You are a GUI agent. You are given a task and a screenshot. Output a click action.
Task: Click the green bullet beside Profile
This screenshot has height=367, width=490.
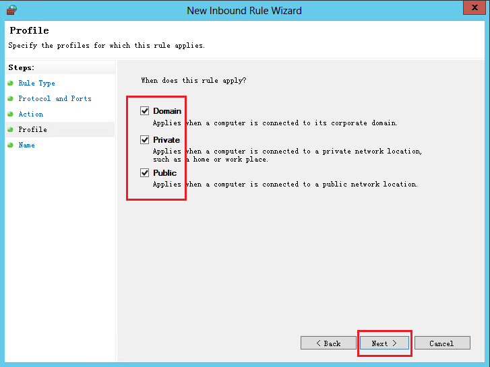[x=10, y=129]
